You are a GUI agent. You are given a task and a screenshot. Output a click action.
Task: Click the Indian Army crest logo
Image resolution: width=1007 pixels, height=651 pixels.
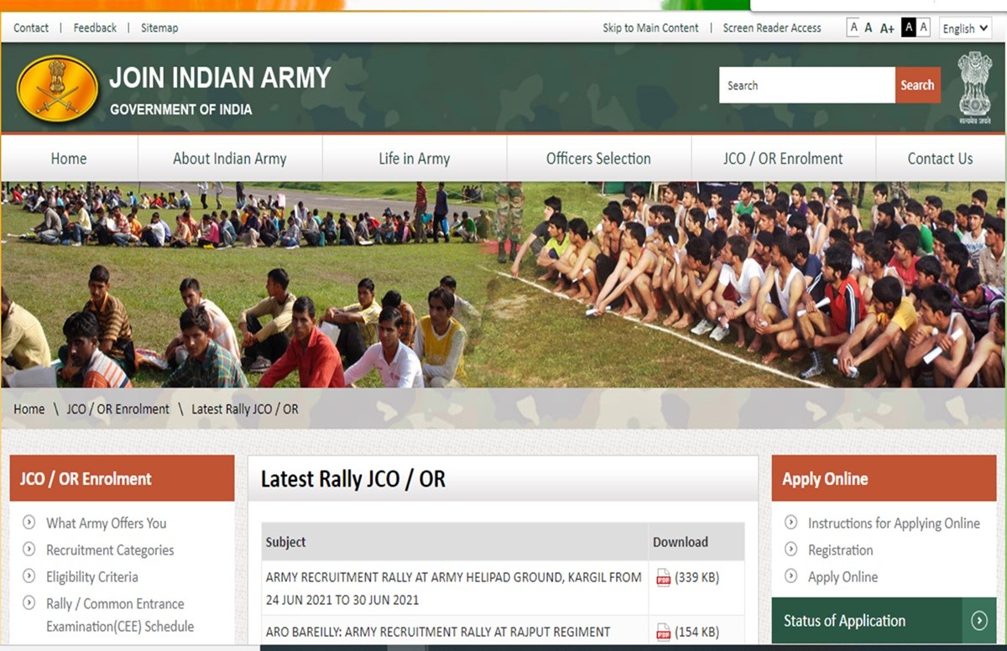coord(57,88)
